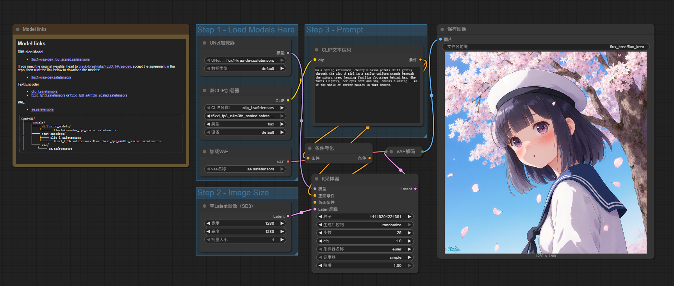
Task: Collapse the UNet加载器 node via its dot
Action: click(205, 43)
